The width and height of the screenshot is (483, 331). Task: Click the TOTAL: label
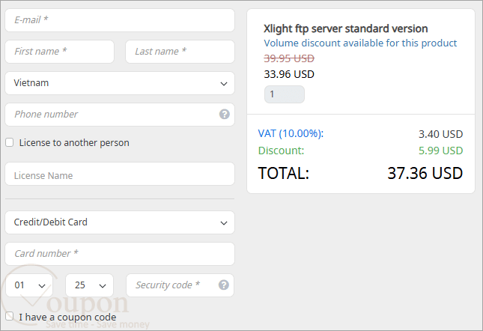[283, 173]
